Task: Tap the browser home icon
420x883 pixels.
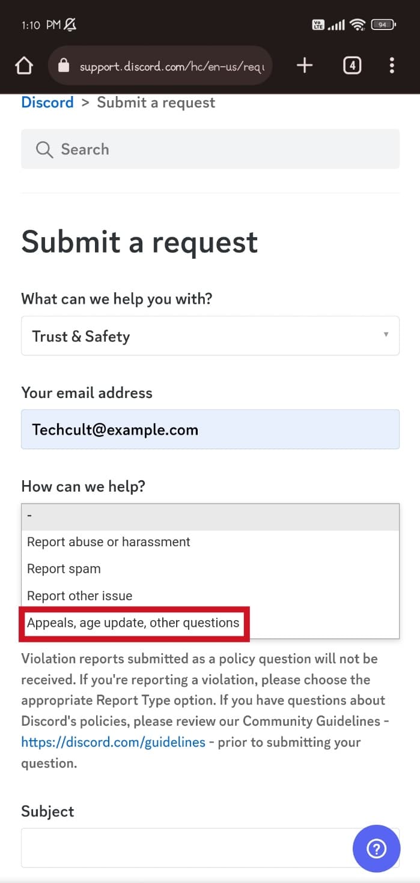Action: point(24,65)
